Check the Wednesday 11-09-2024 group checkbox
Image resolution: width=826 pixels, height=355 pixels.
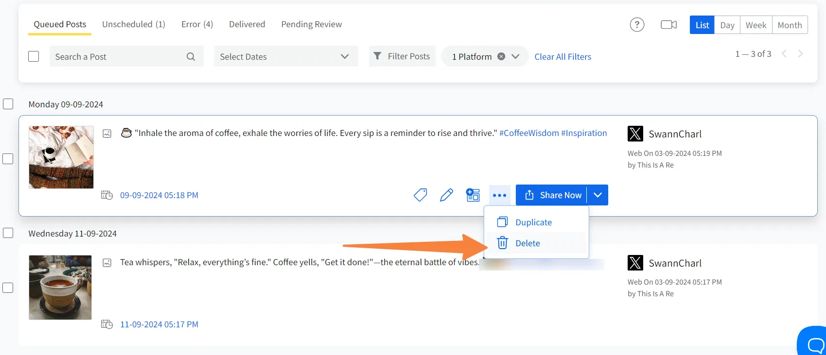point(8,233)
